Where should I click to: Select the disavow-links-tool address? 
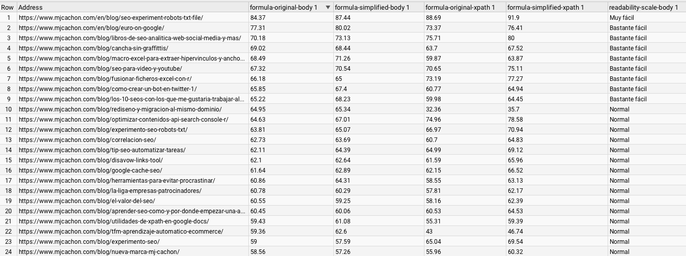click(91, 160)
